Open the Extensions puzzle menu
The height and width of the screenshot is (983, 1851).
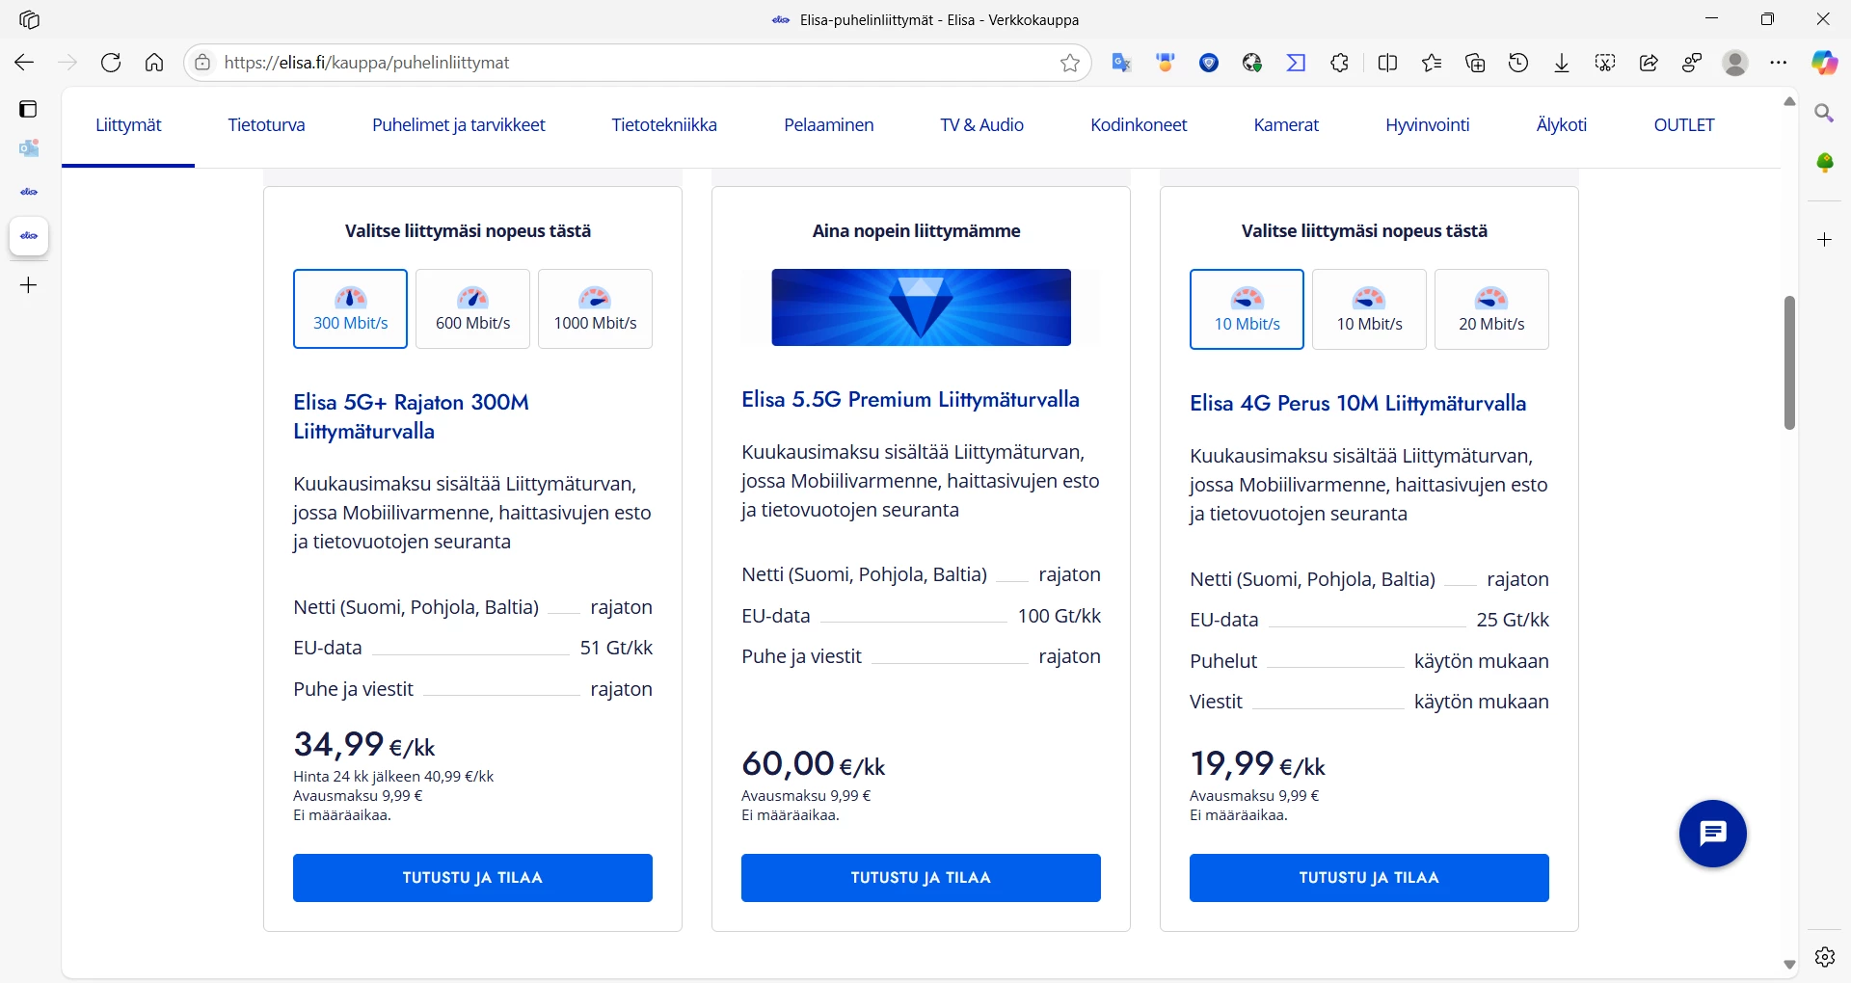pyautogui.click(x=1340, y=63)
